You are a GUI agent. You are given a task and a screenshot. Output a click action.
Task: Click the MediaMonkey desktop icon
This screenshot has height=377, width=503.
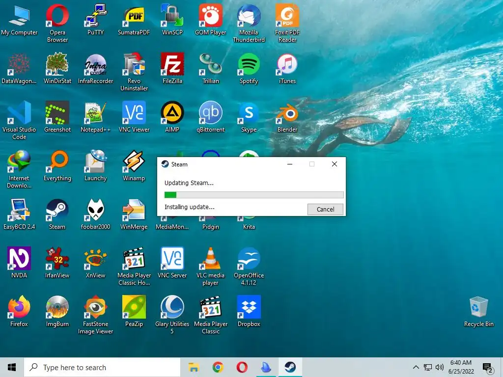coord(172,227)
